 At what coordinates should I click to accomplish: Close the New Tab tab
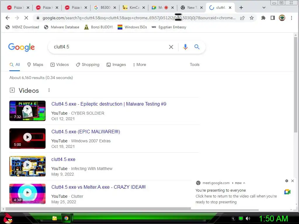201,8
